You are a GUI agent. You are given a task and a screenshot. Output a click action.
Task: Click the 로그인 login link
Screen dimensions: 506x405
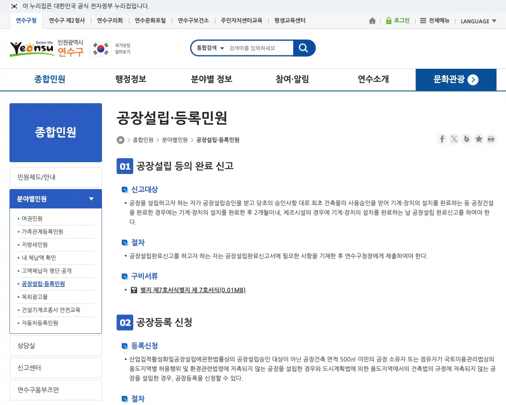pyautogui.click(x=398, y=21)
